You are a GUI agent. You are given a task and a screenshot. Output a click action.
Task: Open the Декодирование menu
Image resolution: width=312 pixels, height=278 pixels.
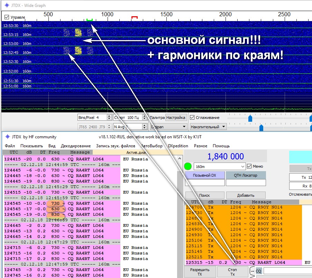pos(76,146)
